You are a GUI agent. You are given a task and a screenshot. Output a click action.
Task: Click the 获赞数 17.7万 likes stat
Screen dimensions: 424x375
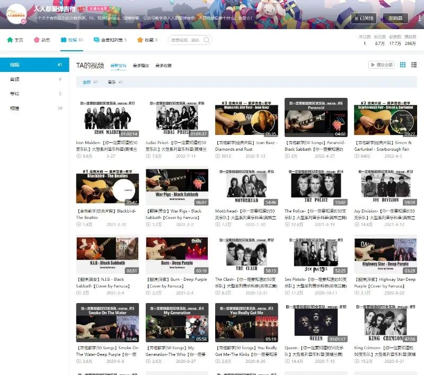[x=395, y=40]
